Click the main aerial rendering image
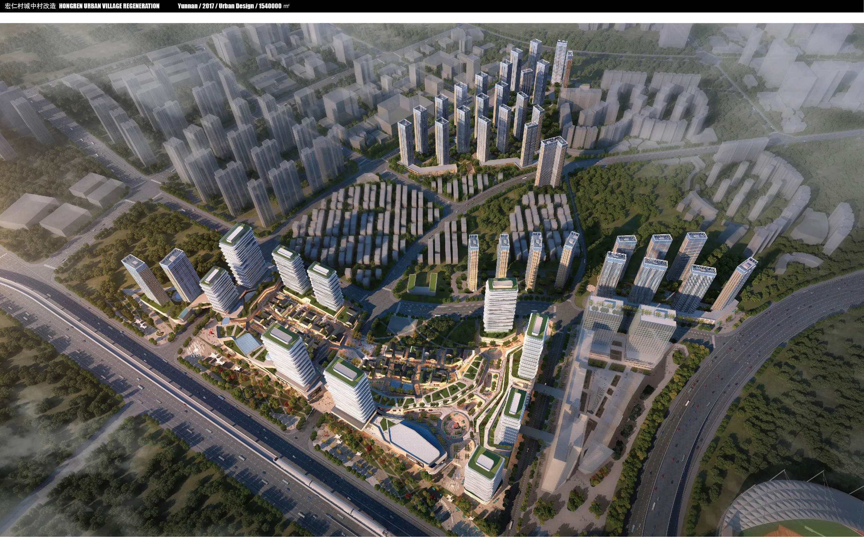864x537 pixels. (x=432, y=280)
